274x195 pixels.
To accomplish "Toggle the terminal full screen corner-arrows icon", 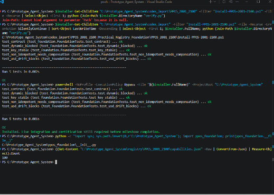I will pos(224,2).
